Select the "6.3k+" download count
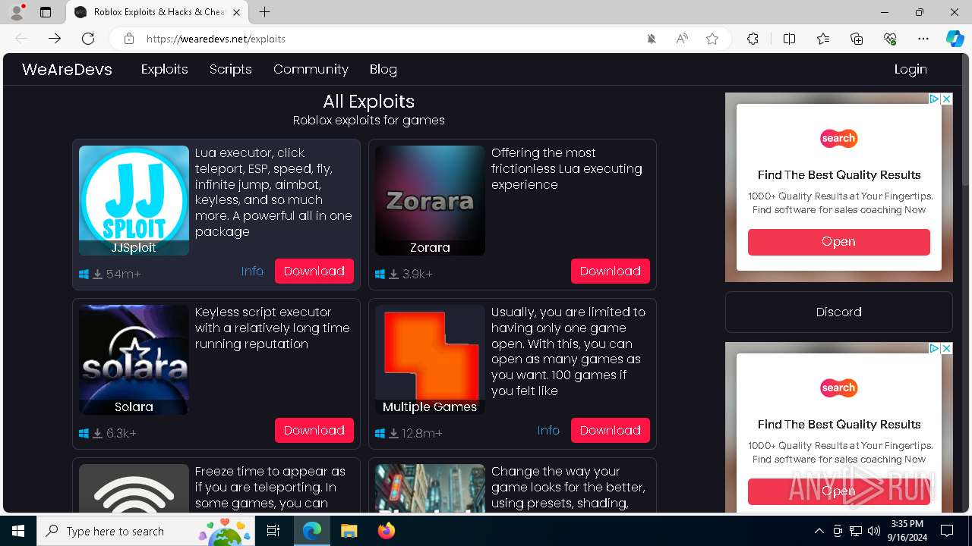 121,433
